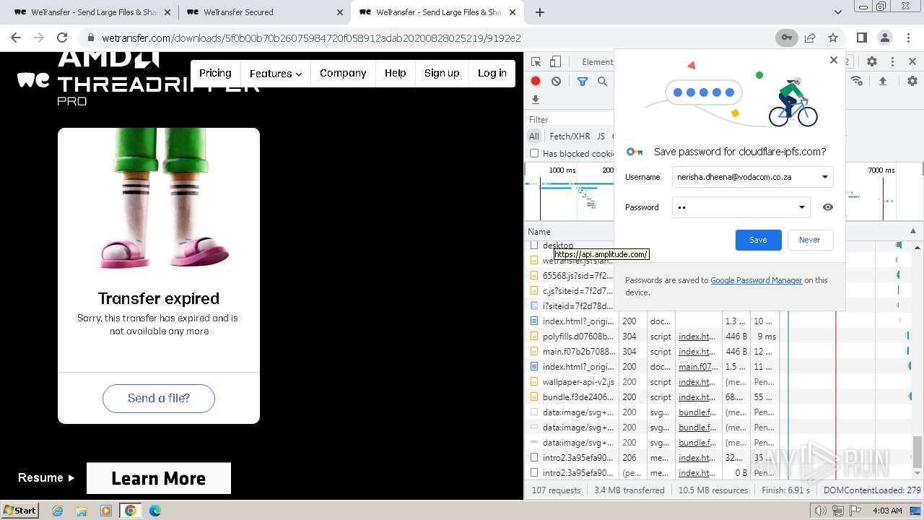The image size is (924, 520).
Task: Open Microsoft Edge from the taskbar
Action: click(154, 511)
